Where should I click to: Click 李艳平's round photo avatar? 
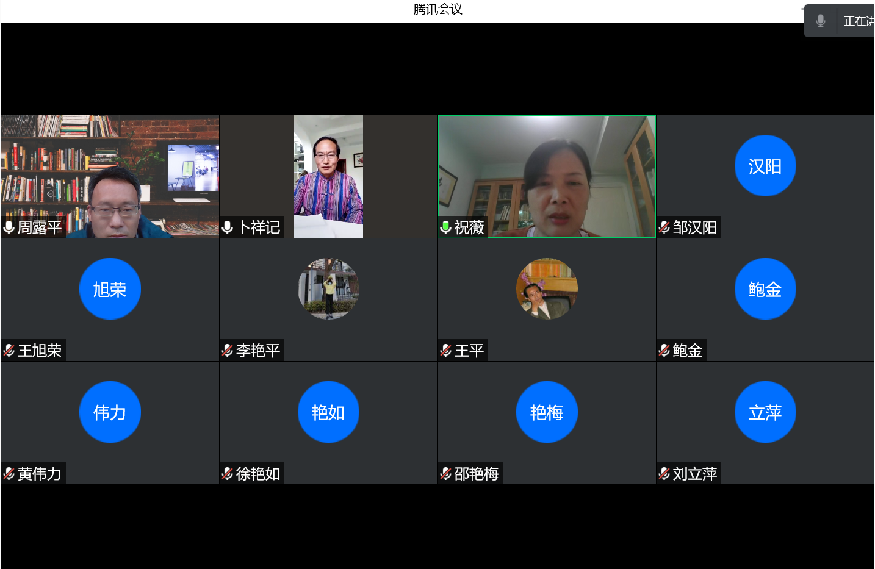tap(328, 289)
